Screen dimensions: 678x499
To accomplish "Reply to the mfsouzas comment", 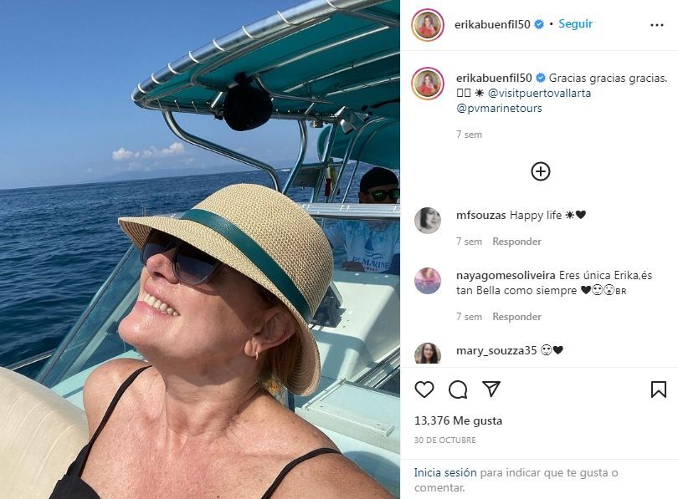I will pos(516,242).
